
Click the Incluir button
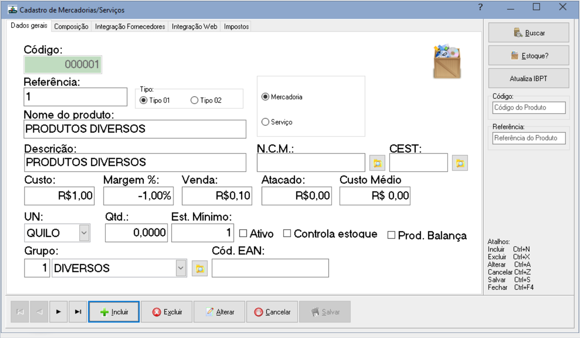pyautogui.click(x=114, y=312)
